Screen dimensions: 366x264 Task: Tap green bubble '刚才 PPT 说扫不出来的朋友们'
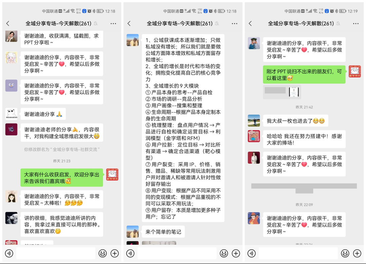(304, 74)
